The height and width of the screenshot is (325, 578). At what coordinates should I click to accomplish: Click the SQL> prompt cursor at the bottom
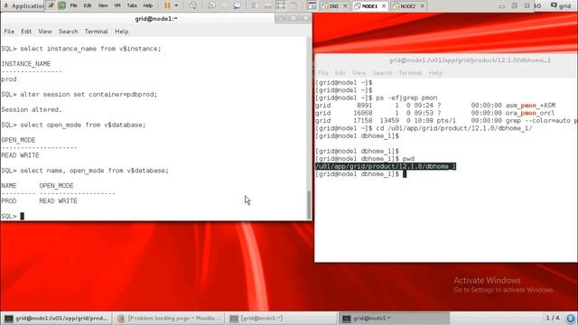point(22,217)
